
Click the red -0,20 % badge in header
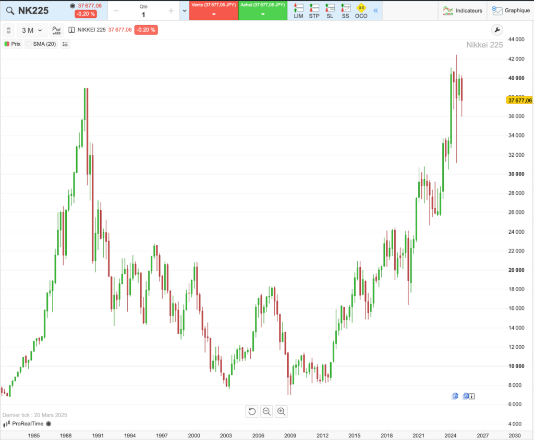[86, 14]
